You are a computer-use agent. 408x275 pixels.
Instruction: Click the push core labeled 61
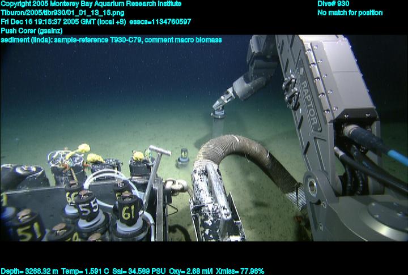pos(130,216)
